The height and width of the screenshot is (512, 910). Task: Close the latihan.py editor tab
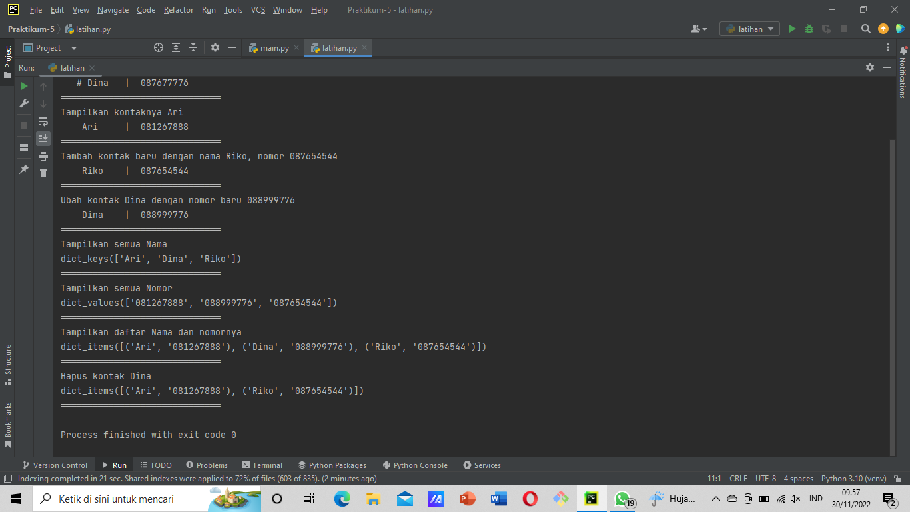[364, 48]
